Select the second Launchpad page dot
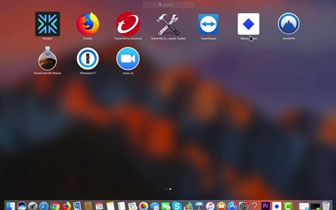336x210 pixels. click(x=170, y=189)
